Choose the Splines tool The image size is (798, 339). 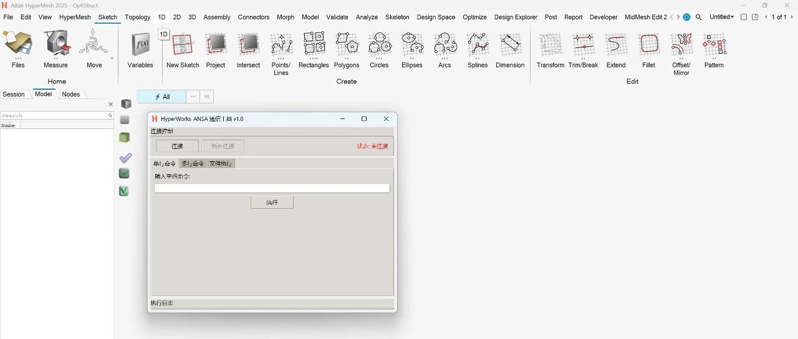pos(478,50)
